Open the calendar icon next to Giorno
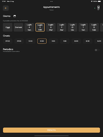The width and height of the screenshot is (103, 137). pos(15,16)
